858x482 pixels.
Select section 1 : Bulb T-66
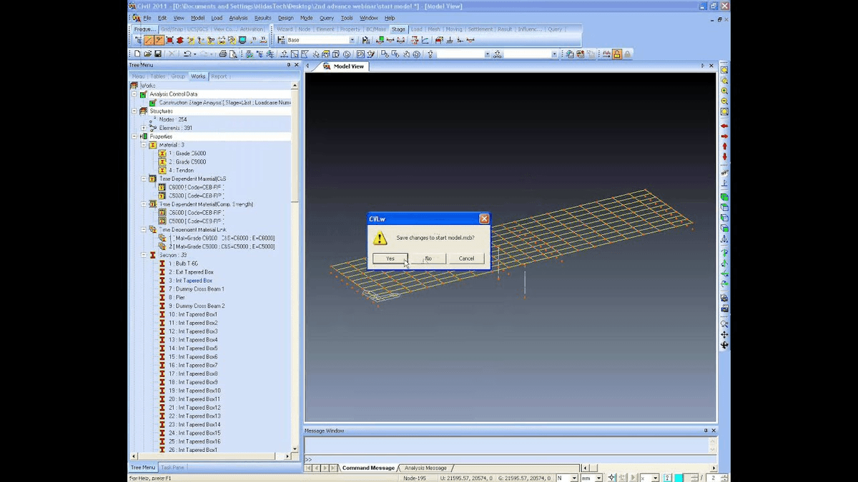(x=183, y=263)
